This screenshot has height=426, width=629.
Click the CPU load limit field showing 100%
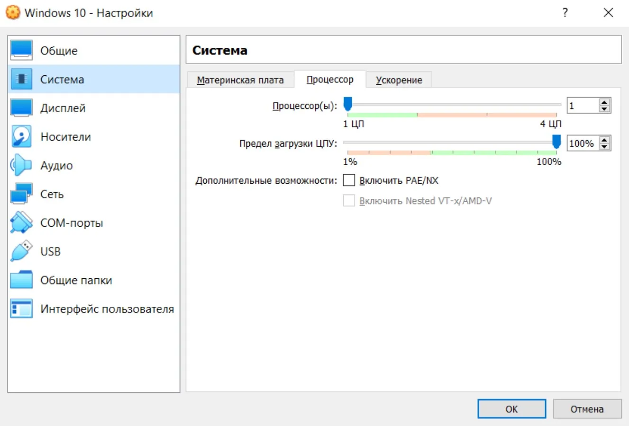coord(583,143)
